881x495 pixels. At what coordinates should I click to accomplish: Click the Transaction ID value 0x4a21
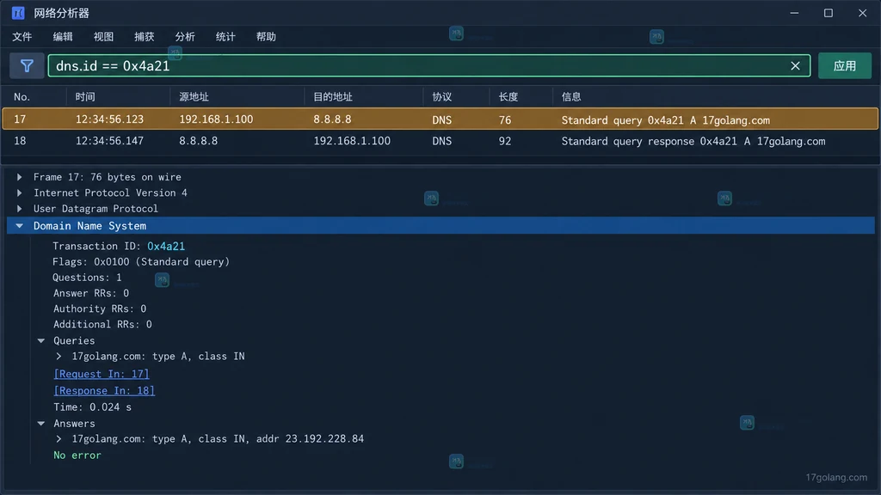coord(166,246)
